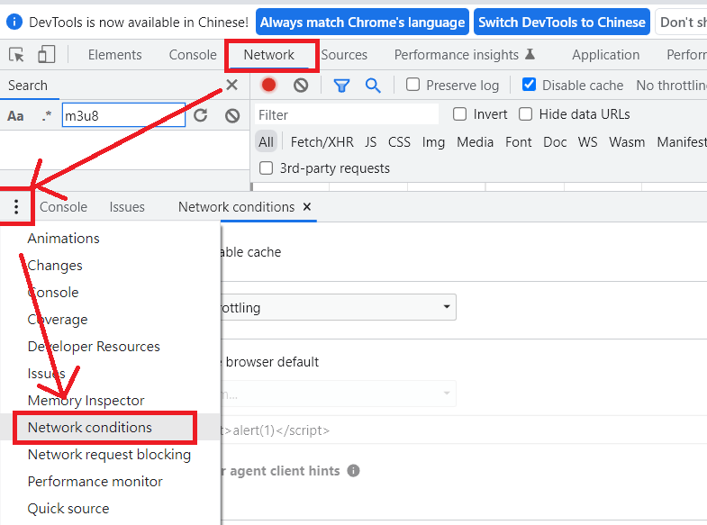Screen dimensions: 707x525
Task: Click the inspect element picker icon
Action: (x=16, y=55)
